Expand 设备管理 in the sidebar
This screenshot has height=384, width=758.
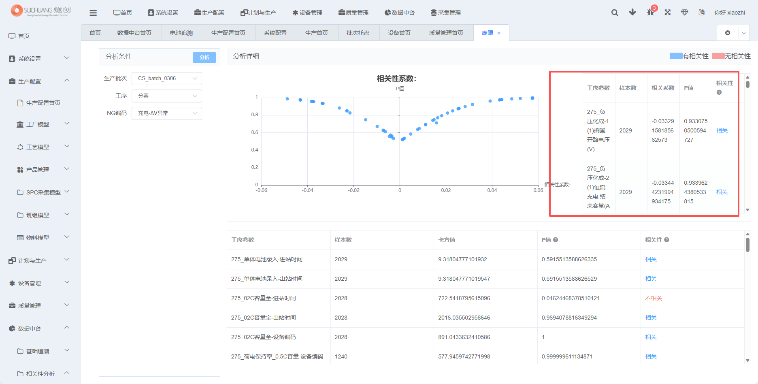pos(40,283)
